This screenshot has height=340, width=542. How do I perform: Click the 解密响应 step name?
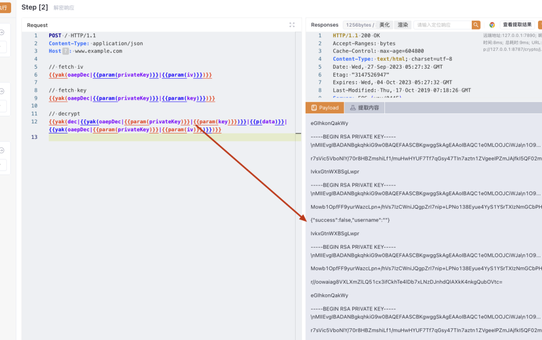[x=64, y=8]
